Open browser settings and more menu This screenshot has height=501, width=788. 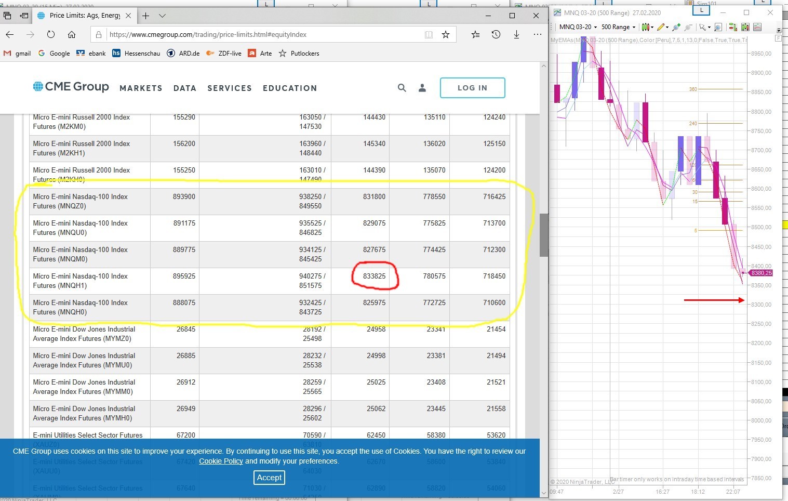(537, 34)
